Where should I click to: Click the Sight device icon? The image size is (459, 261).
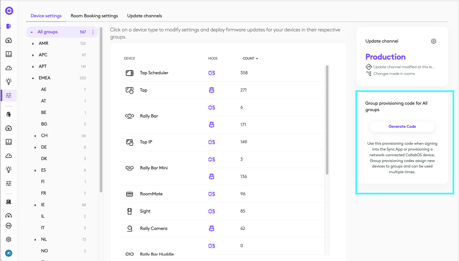129,211
